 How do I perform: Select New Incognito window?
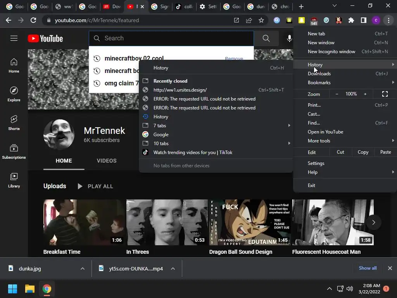click(345, 52)
